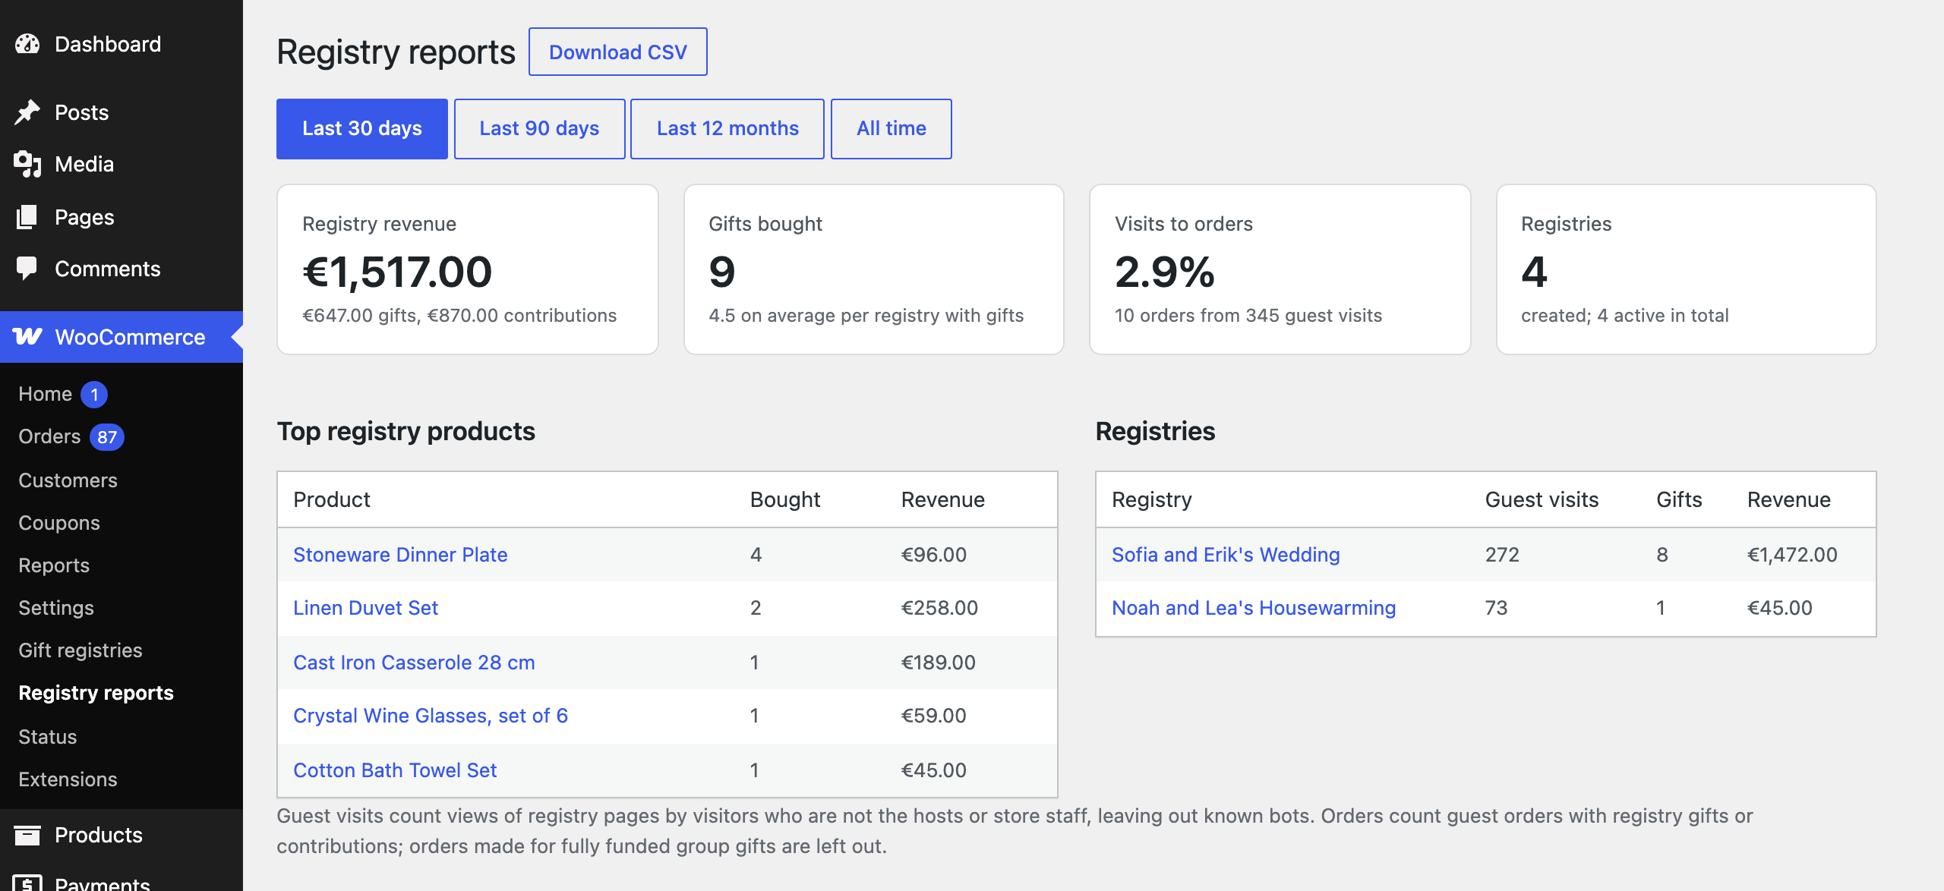Open Sofia and Erik's Wedding registry
The height and width of the screenshot is (891, 1944).
tap(1226, 555)
